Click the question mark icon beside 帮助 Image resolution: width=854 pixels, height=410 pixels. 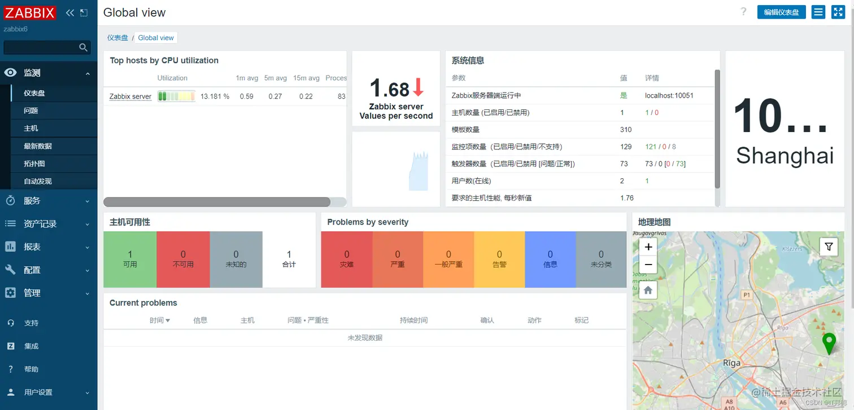click(x=10, y=369)
